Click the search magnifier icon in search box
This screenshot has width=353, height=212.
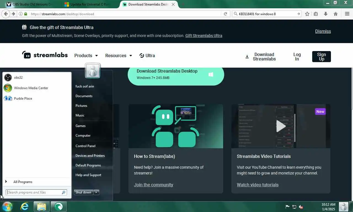[235, 14]
